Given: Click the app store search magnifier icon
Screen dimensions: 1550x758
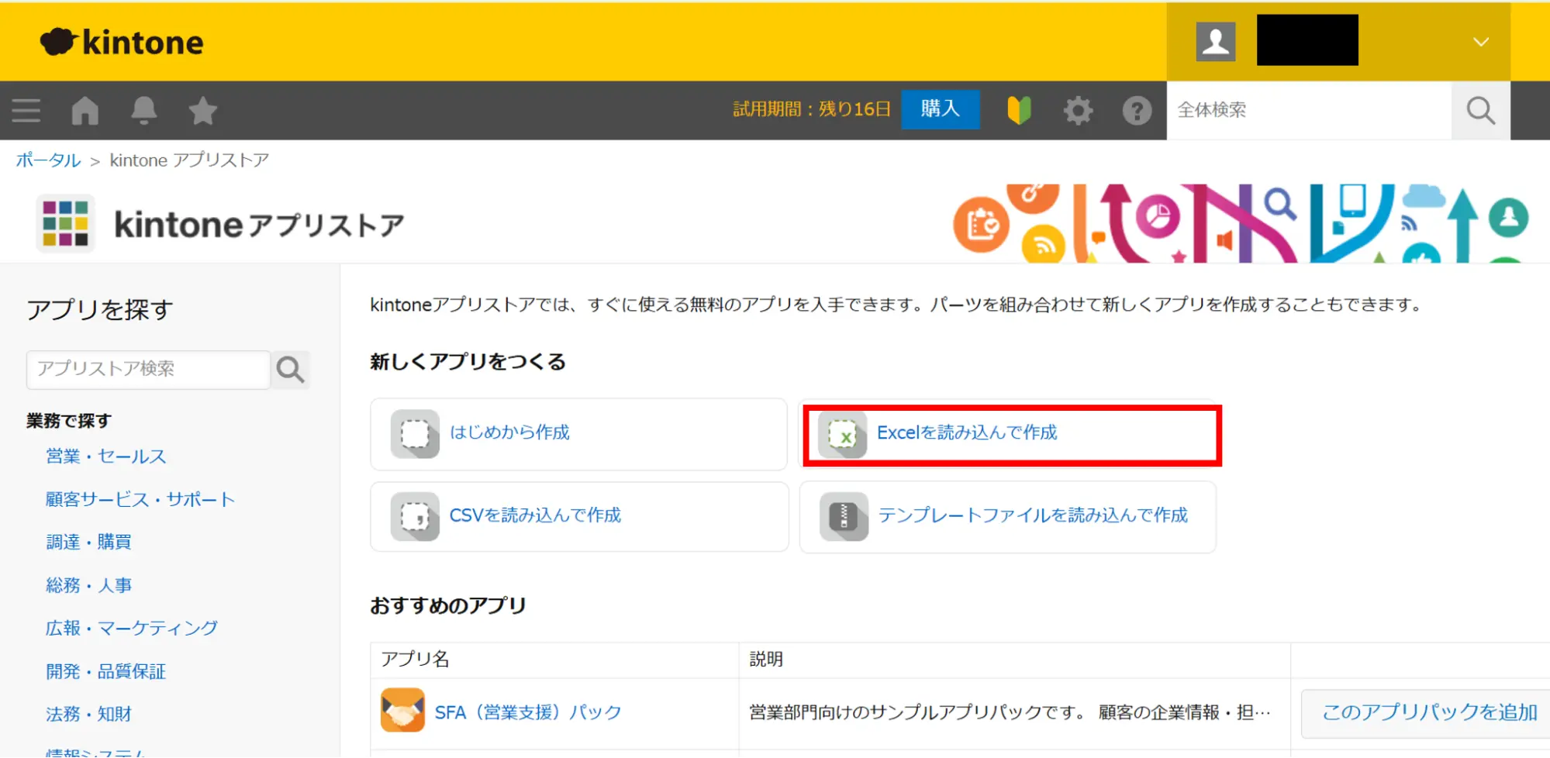Looking at the screenshot, I should tap(291, 370).
